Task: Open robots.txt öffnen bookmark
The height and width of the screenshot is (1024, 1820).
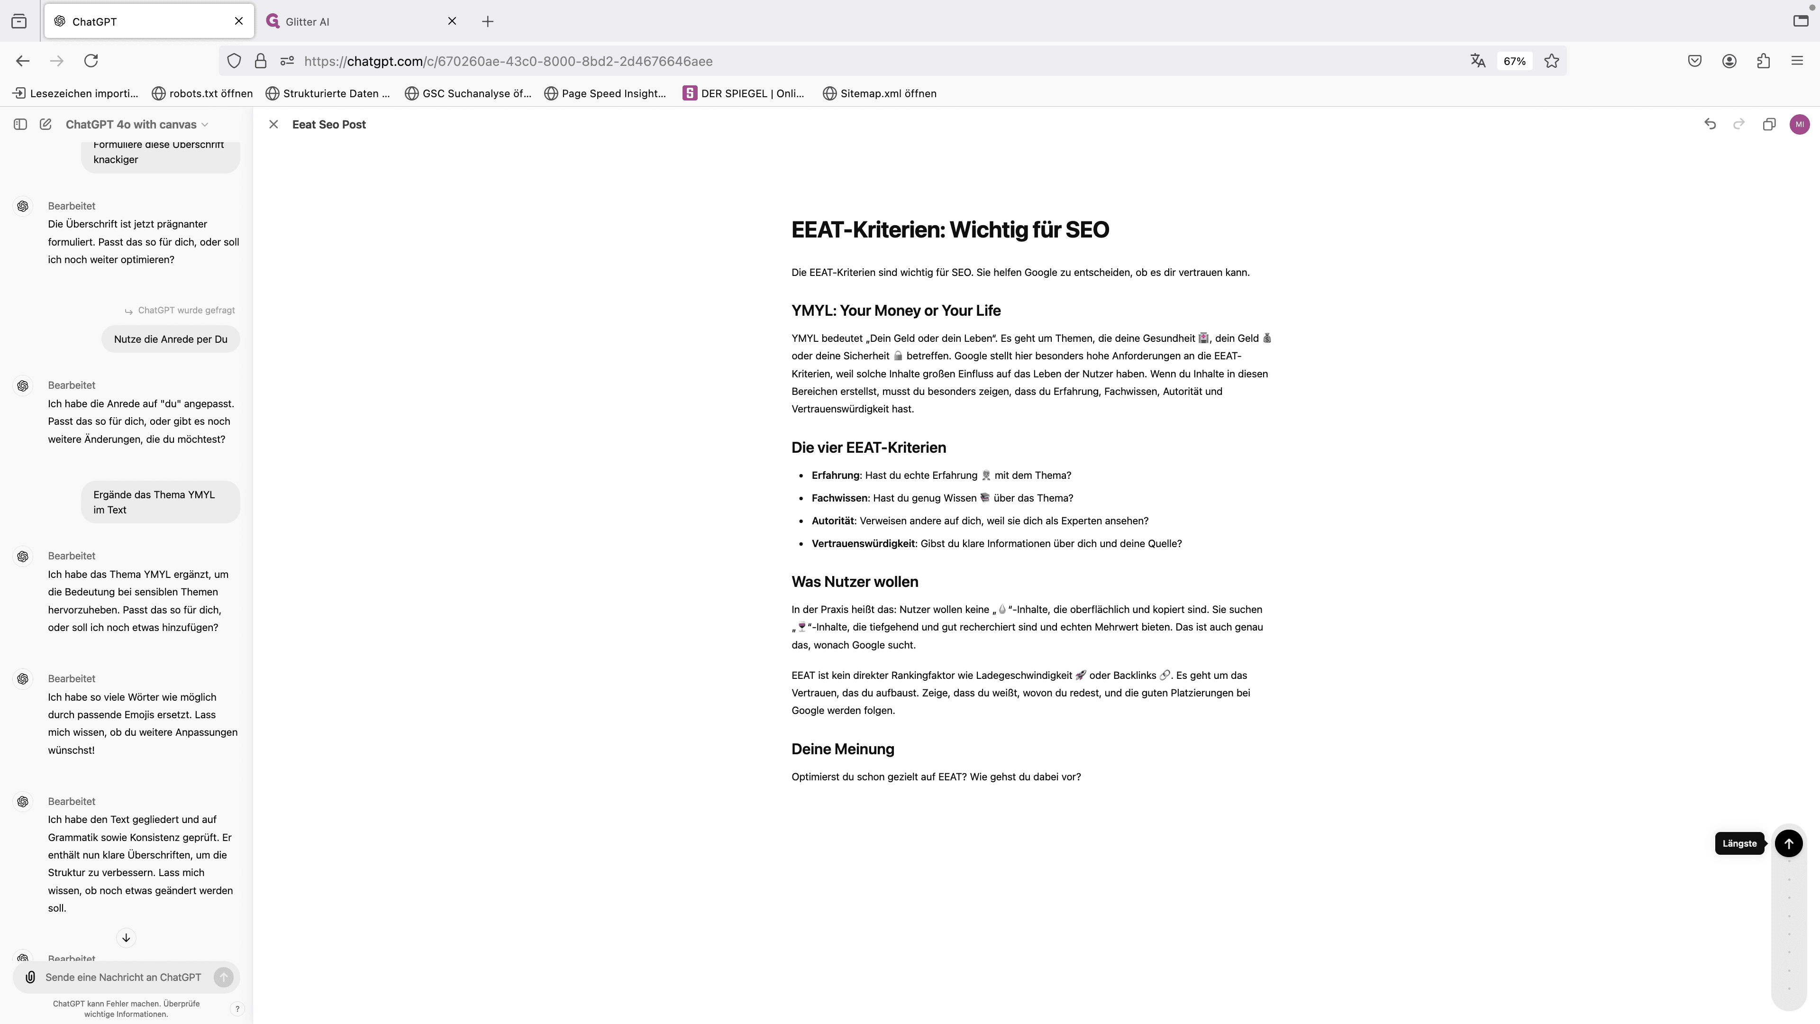Action: [202, 93]
